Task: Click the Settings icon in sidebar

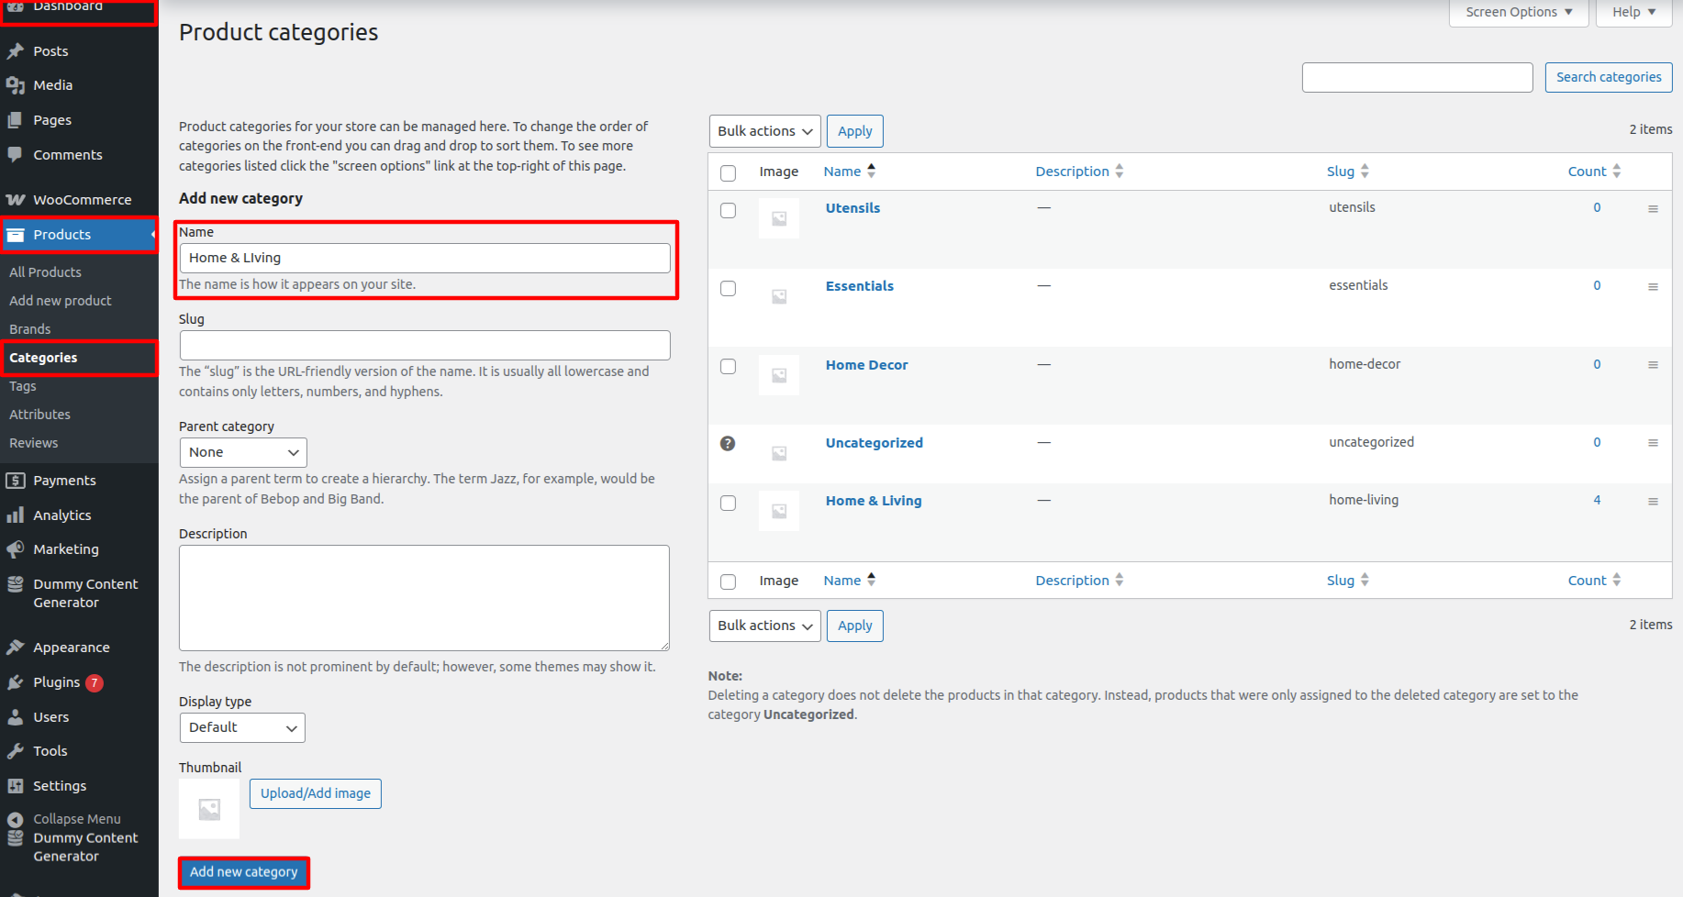Action: click(x=16, y=786)
